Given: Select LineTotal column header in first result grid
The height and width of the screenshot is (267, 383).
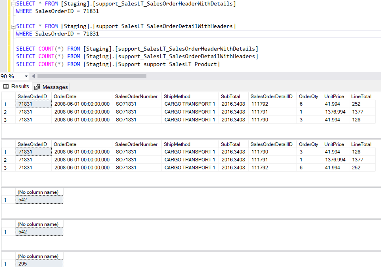Looking at the screenshot, I should 362,96.
